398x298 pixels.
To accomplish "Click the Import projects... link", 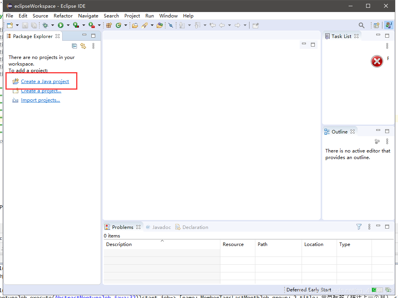I will (40, 100).
